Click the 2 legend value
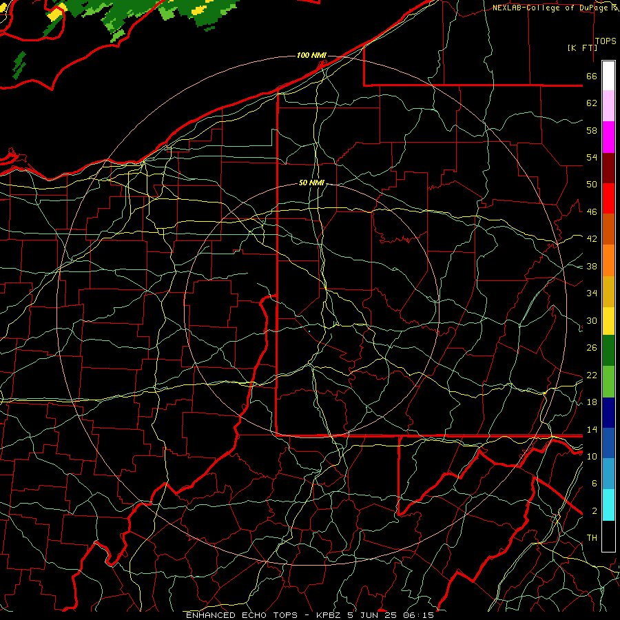 tap(595, 511)
